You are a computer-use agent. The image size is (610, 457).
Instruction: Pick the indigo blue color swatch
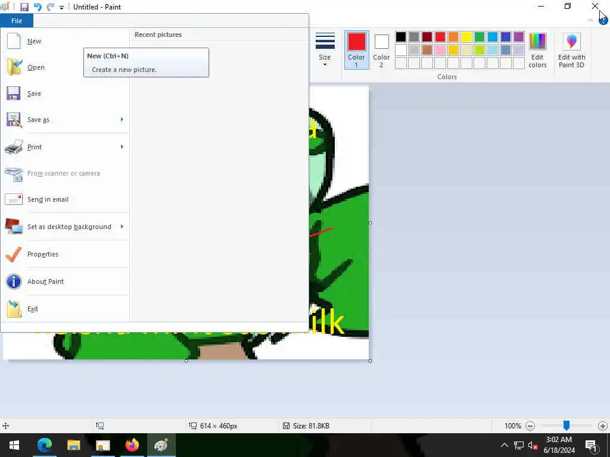pos(505,37)
